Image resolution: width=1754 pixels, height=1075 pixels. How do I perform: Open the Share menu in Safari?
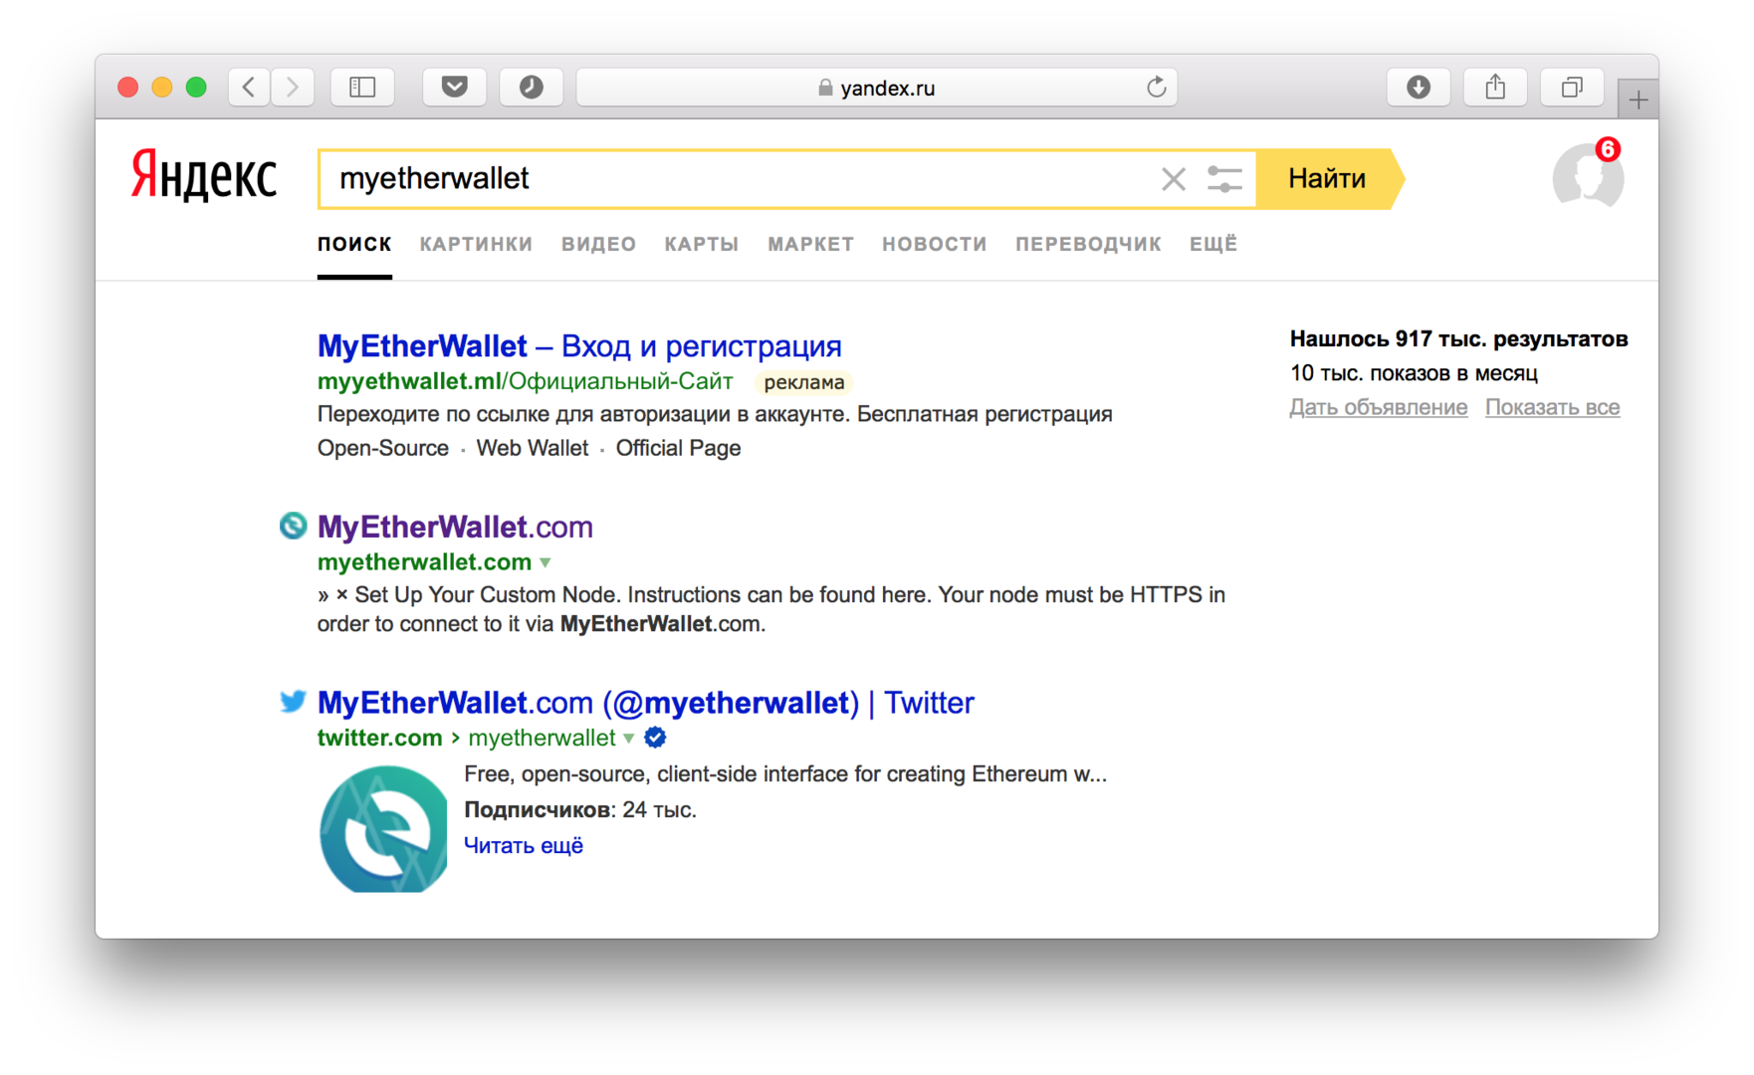coord(1495,88)
